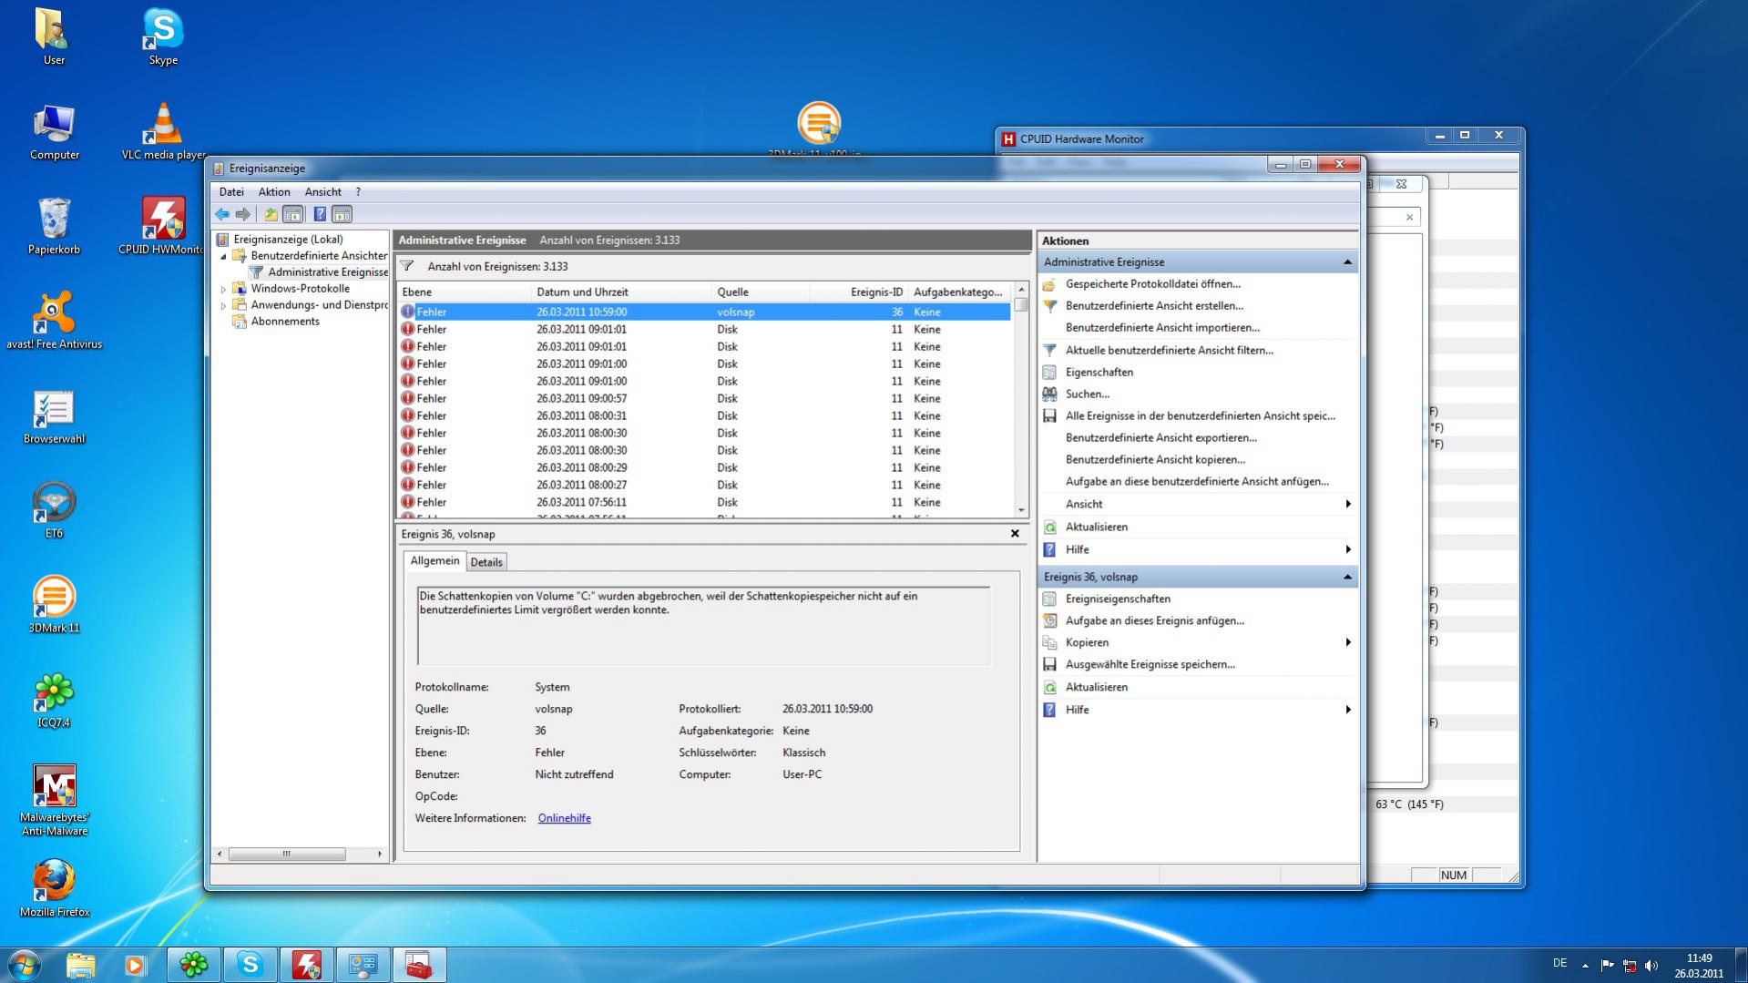Open the ? help menu
The width and height of the screenshot is (1748, 983).
click(x=358, y=192)
